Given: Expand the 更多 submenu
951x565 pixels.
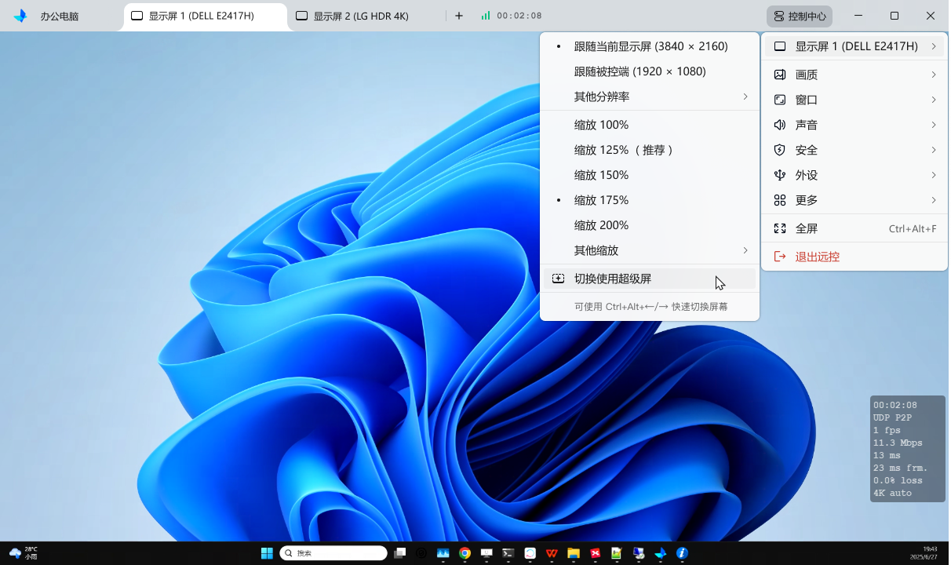Looking at the screenshot, I should (x=854, y=200).
